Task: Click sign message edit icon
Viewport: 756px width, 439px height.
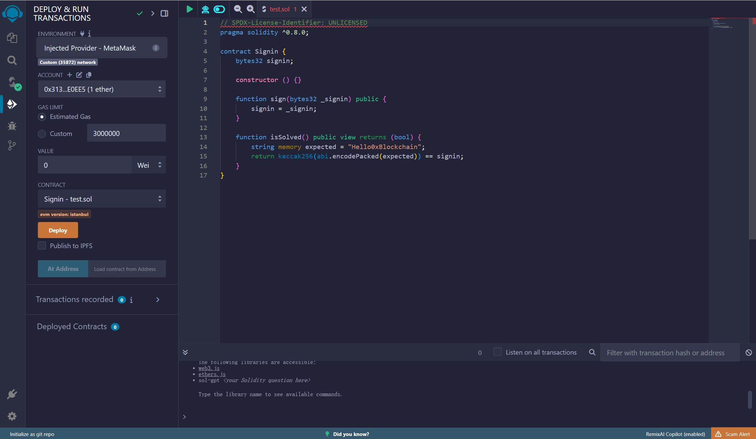Action: [79, 75]
